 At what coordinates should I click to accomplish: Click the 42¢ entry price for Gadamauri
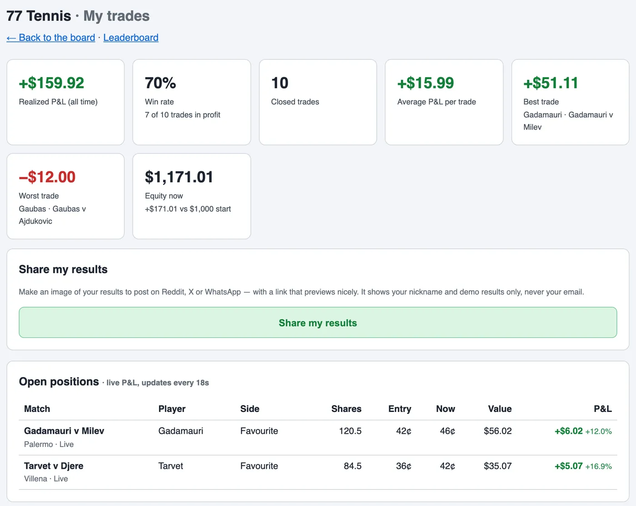[x=404, y=431]
